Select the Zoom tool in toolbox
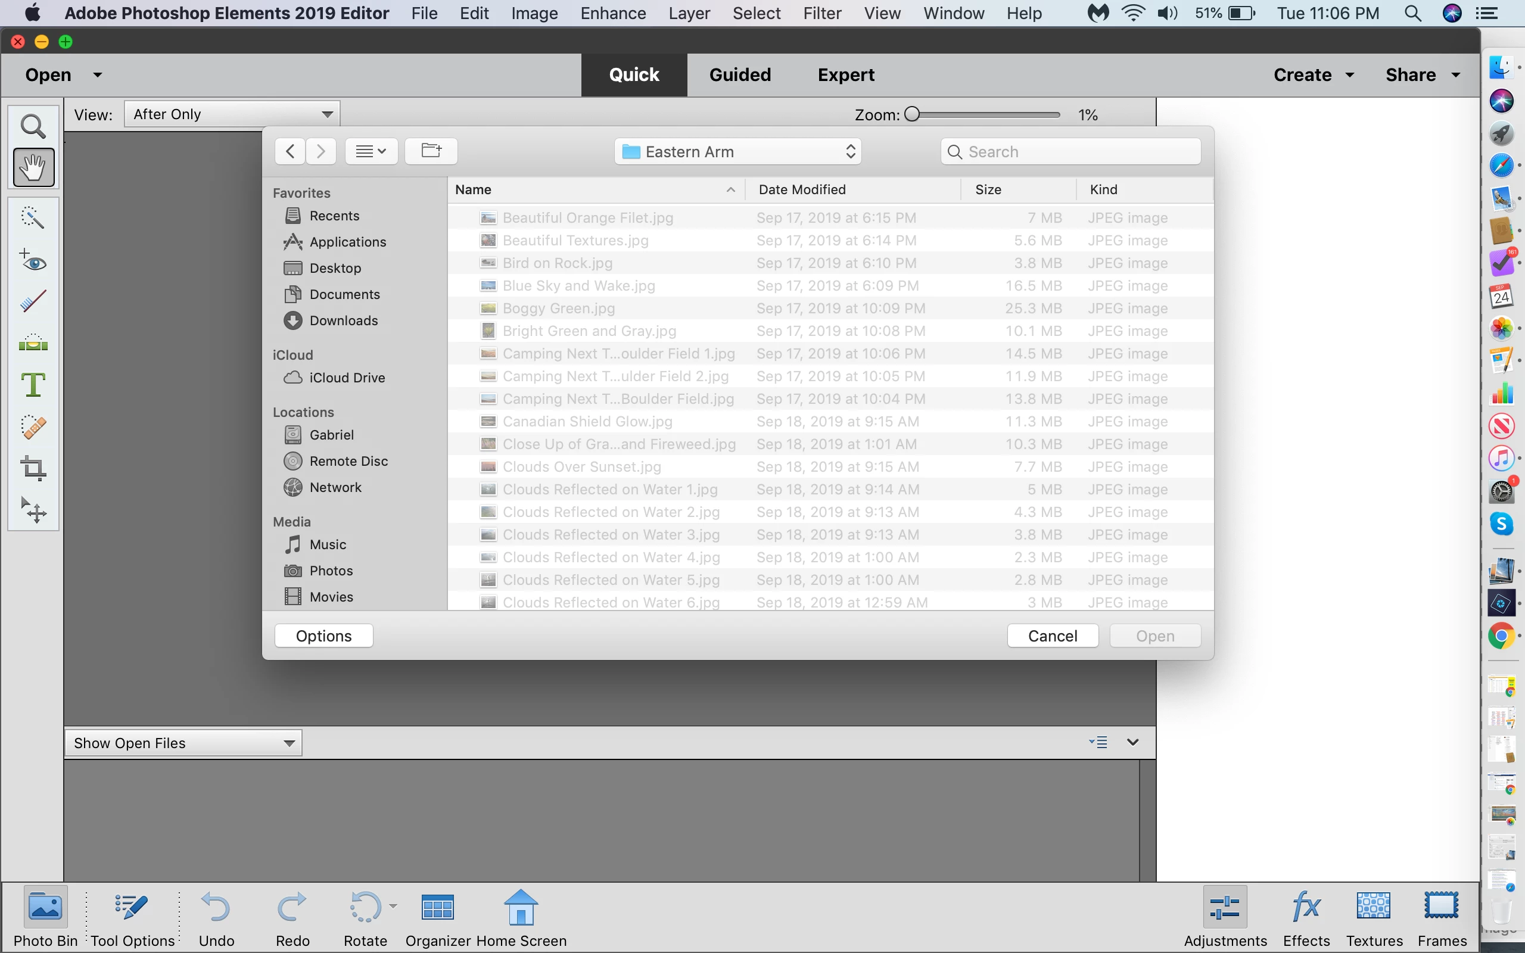This screenshot has width=1525, height=953. (33, 127)
